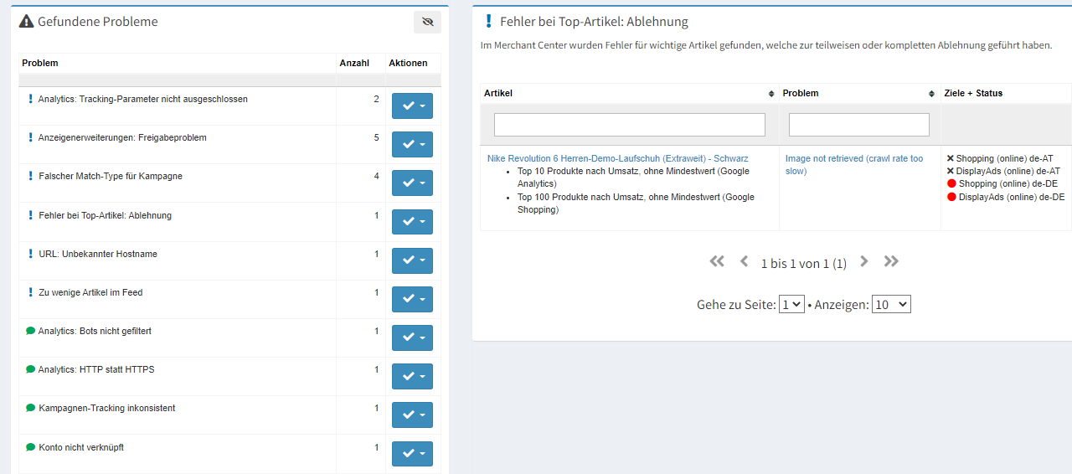This screenshot has width=1072, height=474.
Task: Open the Anzeigen rows-per-page dropdown
Action: [x=890, y=305]
